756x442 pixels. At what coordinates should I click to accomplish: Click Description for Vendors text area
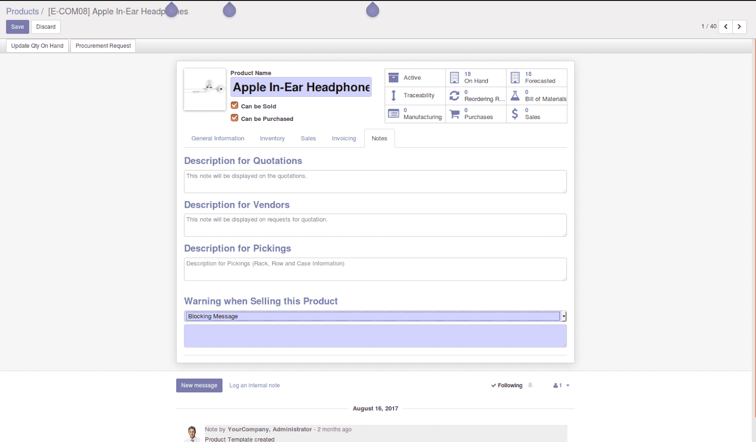(x=375, y=225)
